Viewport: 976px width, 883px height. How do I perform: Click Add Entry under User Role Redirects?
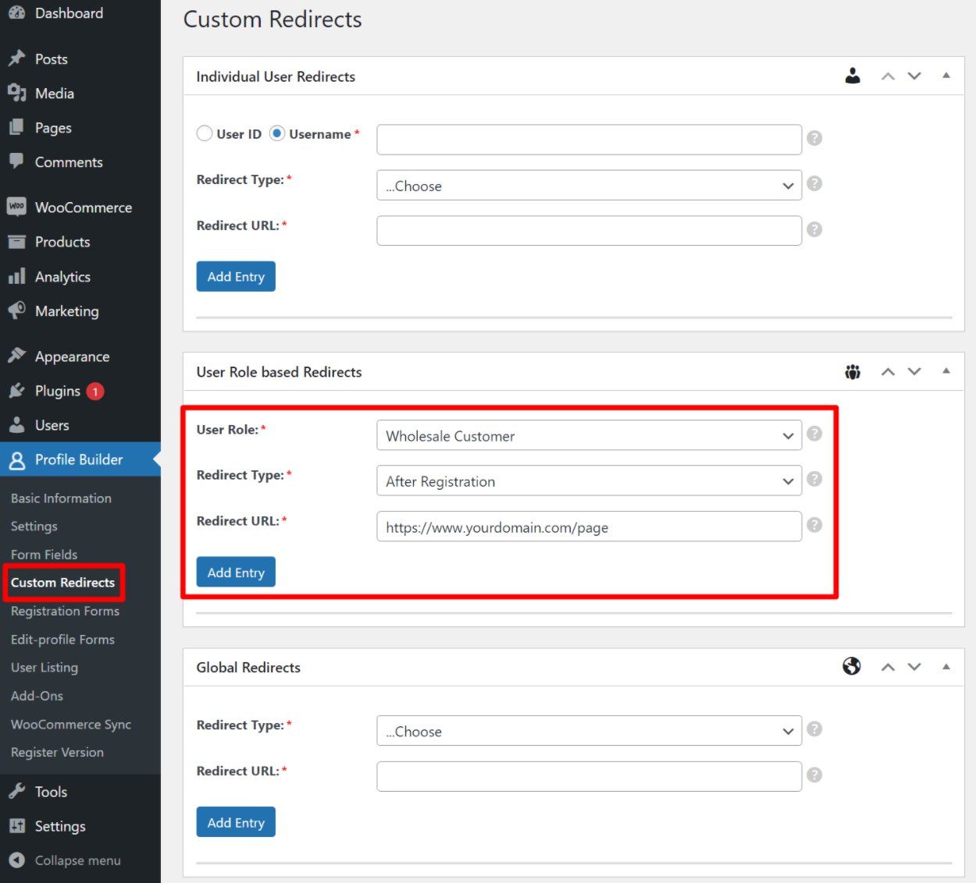pos(236,572)
